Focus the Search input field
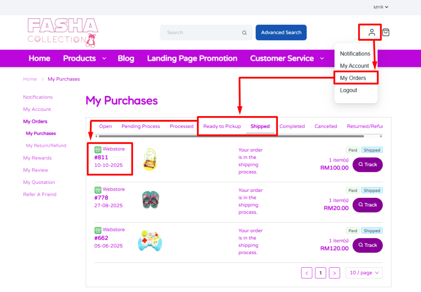The width and height of the screenshot is (421, 292). coord(201,33)
